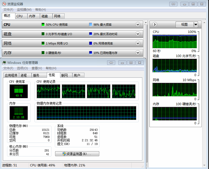Switch to the 概述 tab in Resource Monitor
209x169 pixels.
click(8, 16)
